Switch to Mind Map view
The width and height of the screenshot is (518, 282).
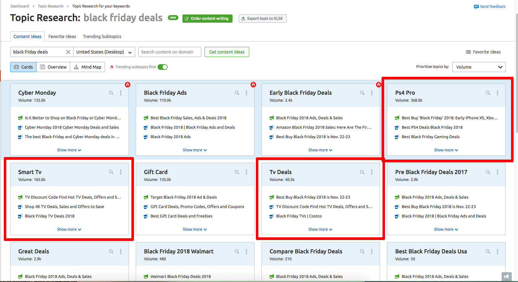(x=88, y=67)
